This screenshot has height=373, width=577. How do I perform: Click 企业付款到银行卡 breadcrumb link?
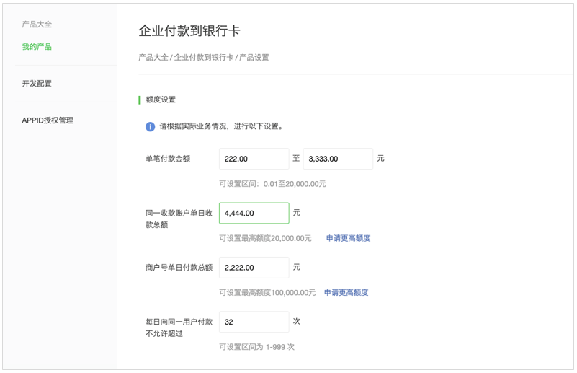pyautogui.click(x=203, y=58)
